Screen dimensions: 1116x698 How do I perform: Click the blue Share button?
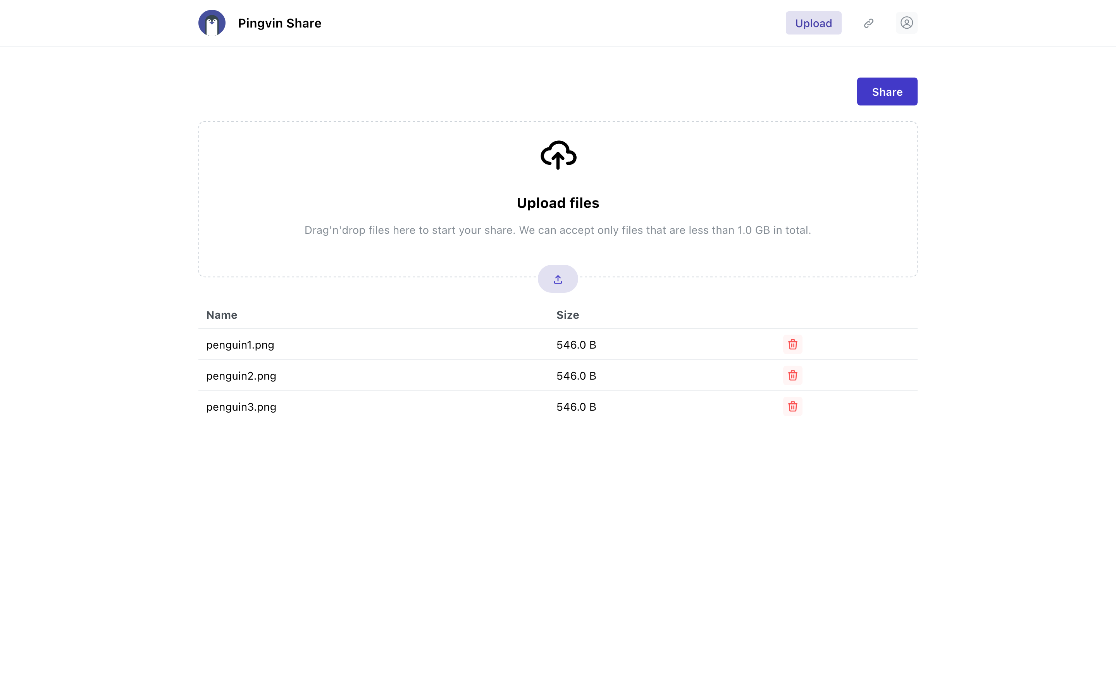pyautogui.click(x=887, y=92)
